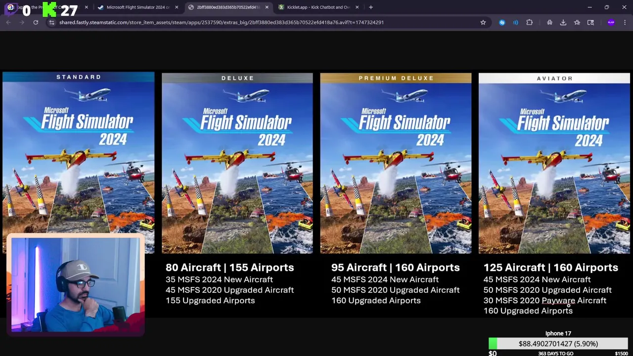Click '125 Aircraft | 160 Airports' heading

coord(550,267)
